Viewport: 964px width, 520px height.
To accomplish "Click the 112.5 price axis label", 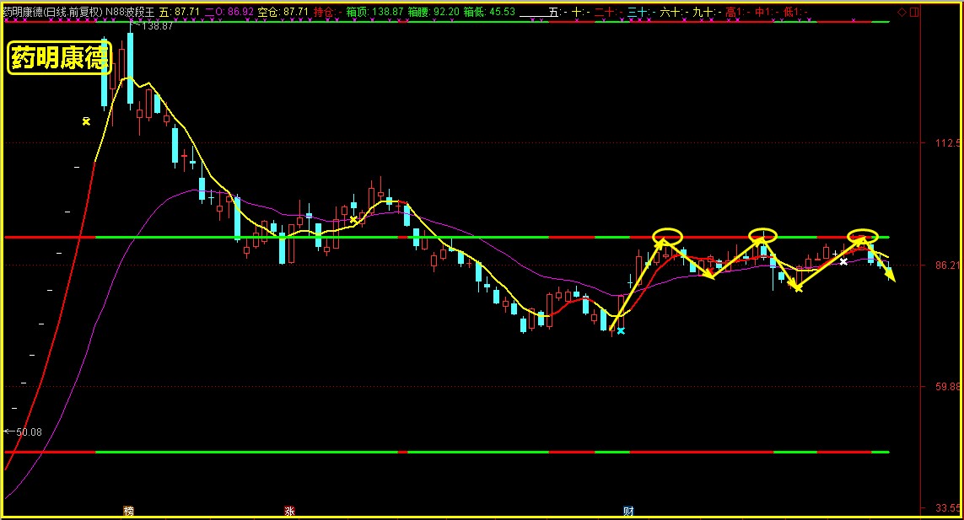I will pos(947,143).
